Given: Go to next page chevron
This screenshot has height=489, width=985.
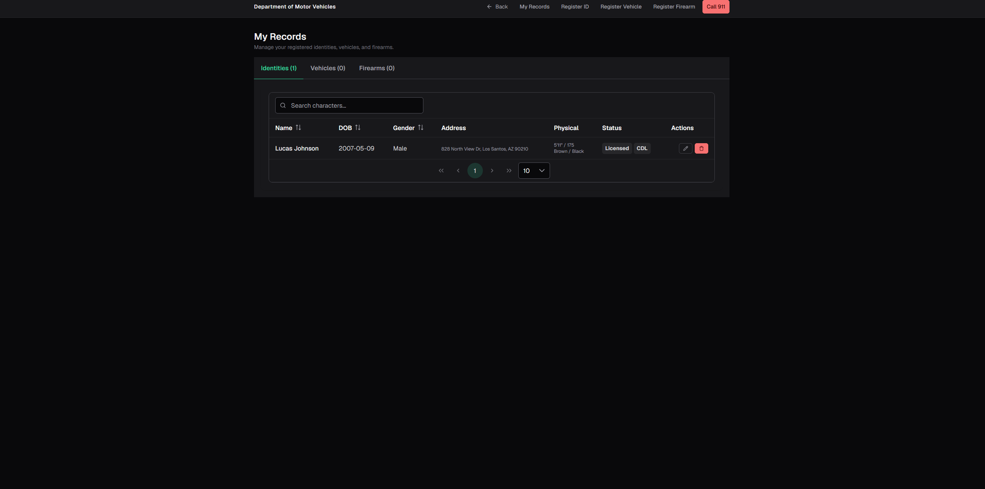Looking at the screenshot, I should tap(492, 171).
